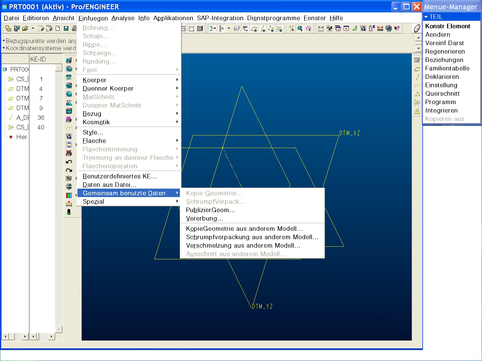Image resolution: width=482 pixels, height=361 pixels.
Task: Click Familientabelle in Menue-Manager
Action: [447, 68]
